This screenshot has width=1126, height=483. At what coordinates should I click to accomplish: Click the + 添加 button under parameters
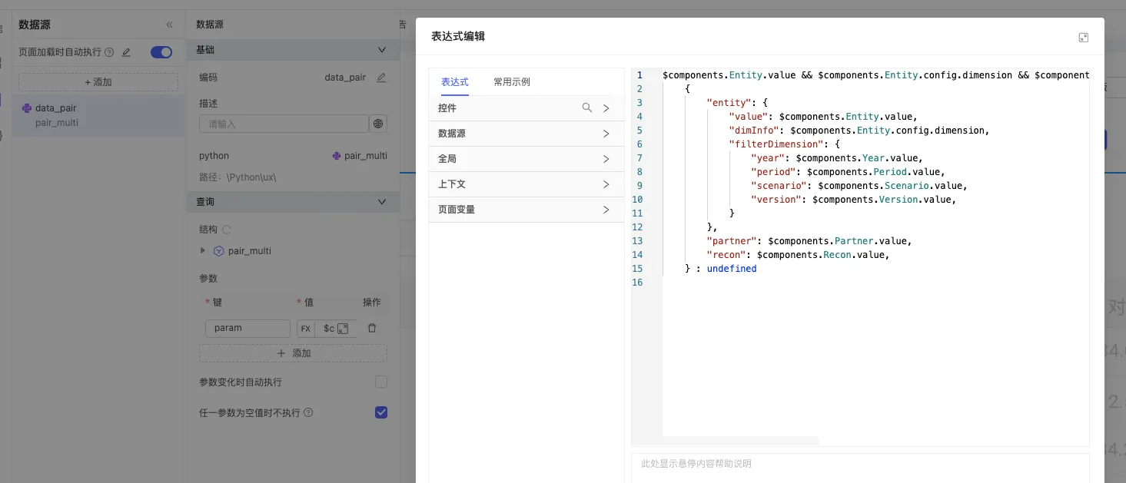(x=293, y=353)
